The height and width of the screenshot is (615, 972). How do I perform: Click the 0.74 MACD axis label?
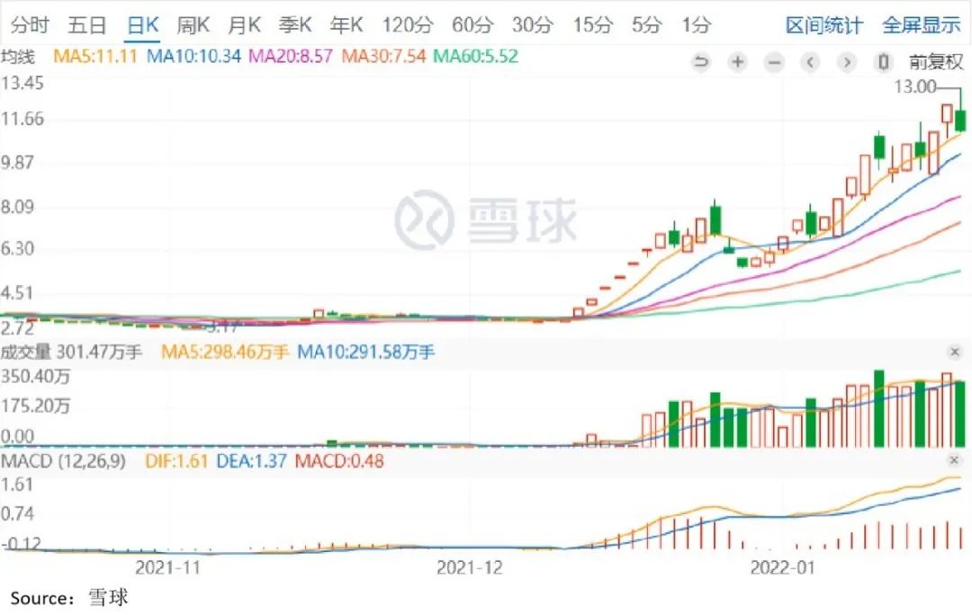(17, 513)
